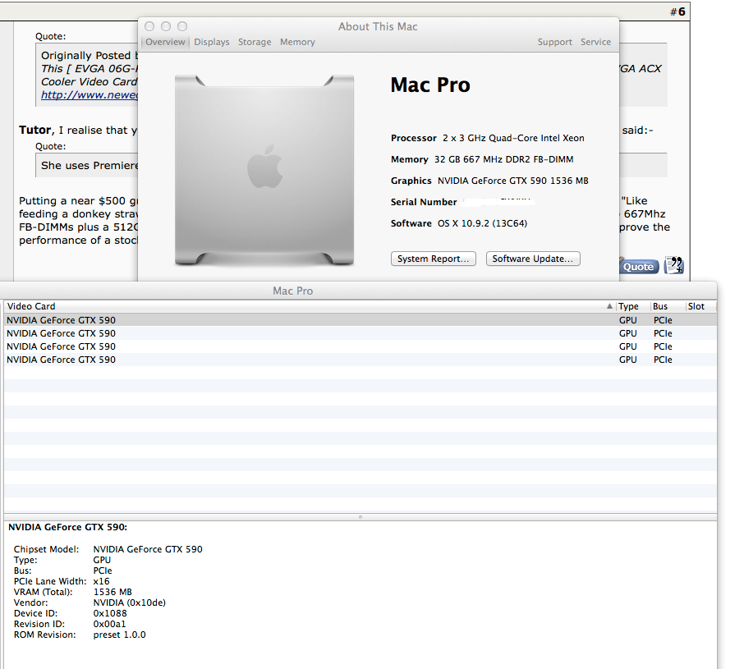Zoom the About This Mac window
The image size is (744, 669).
click(182, 26)
